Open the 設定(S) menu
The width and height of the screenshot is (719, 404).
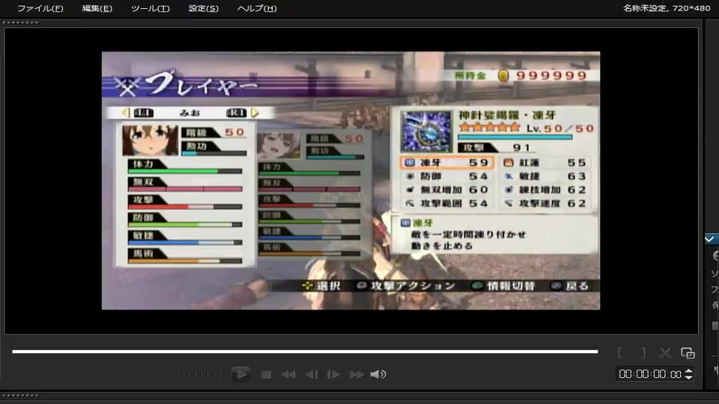pyautogui.click(x=204, y=8)
